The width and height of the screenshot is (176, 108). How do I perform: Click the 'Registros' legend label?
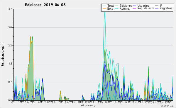point(166,8)
